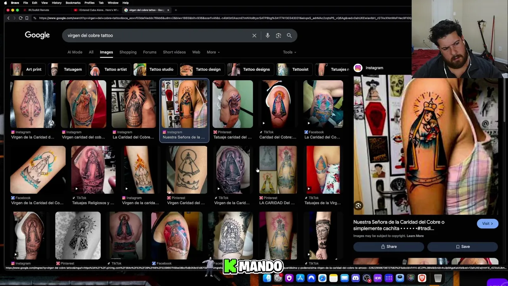Open the Learn More copyright link
The height and width of the screenshot is (286, 508).
pos(415,236)
